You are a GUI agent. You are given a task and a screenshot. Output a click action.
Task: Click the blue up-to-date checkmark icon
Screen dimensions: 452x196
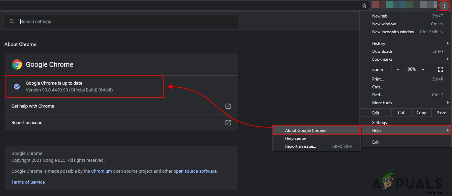(x=17, y=87)
